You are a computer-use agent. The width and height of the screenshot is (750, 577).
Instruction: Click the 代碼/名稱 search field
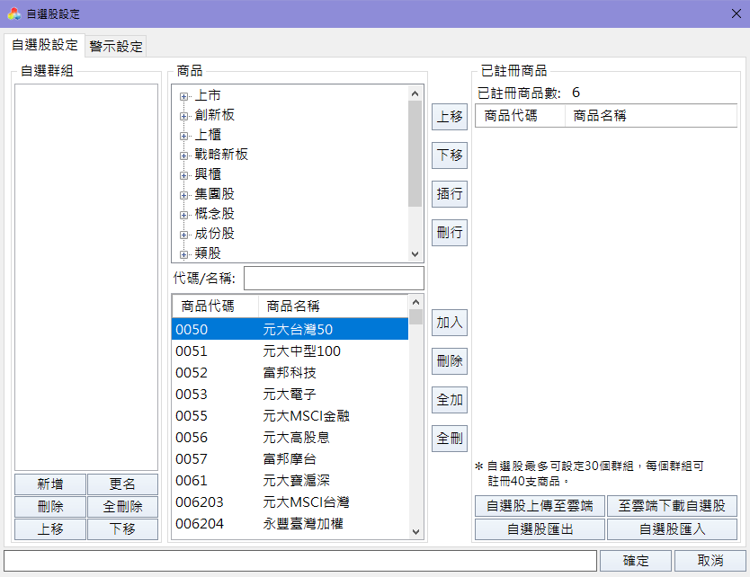334,279
